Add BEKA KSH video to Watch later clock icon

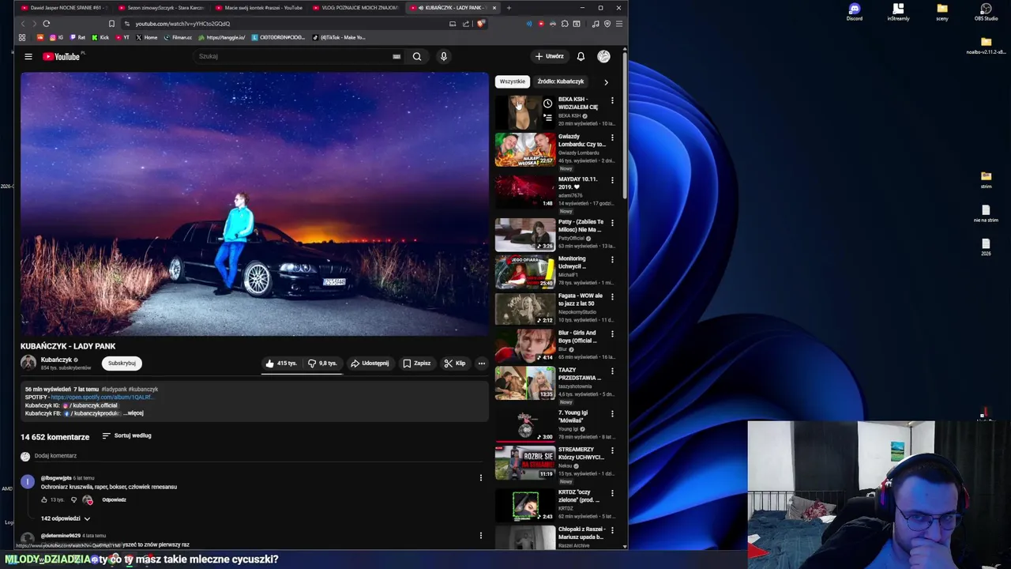tap(547, 104)
